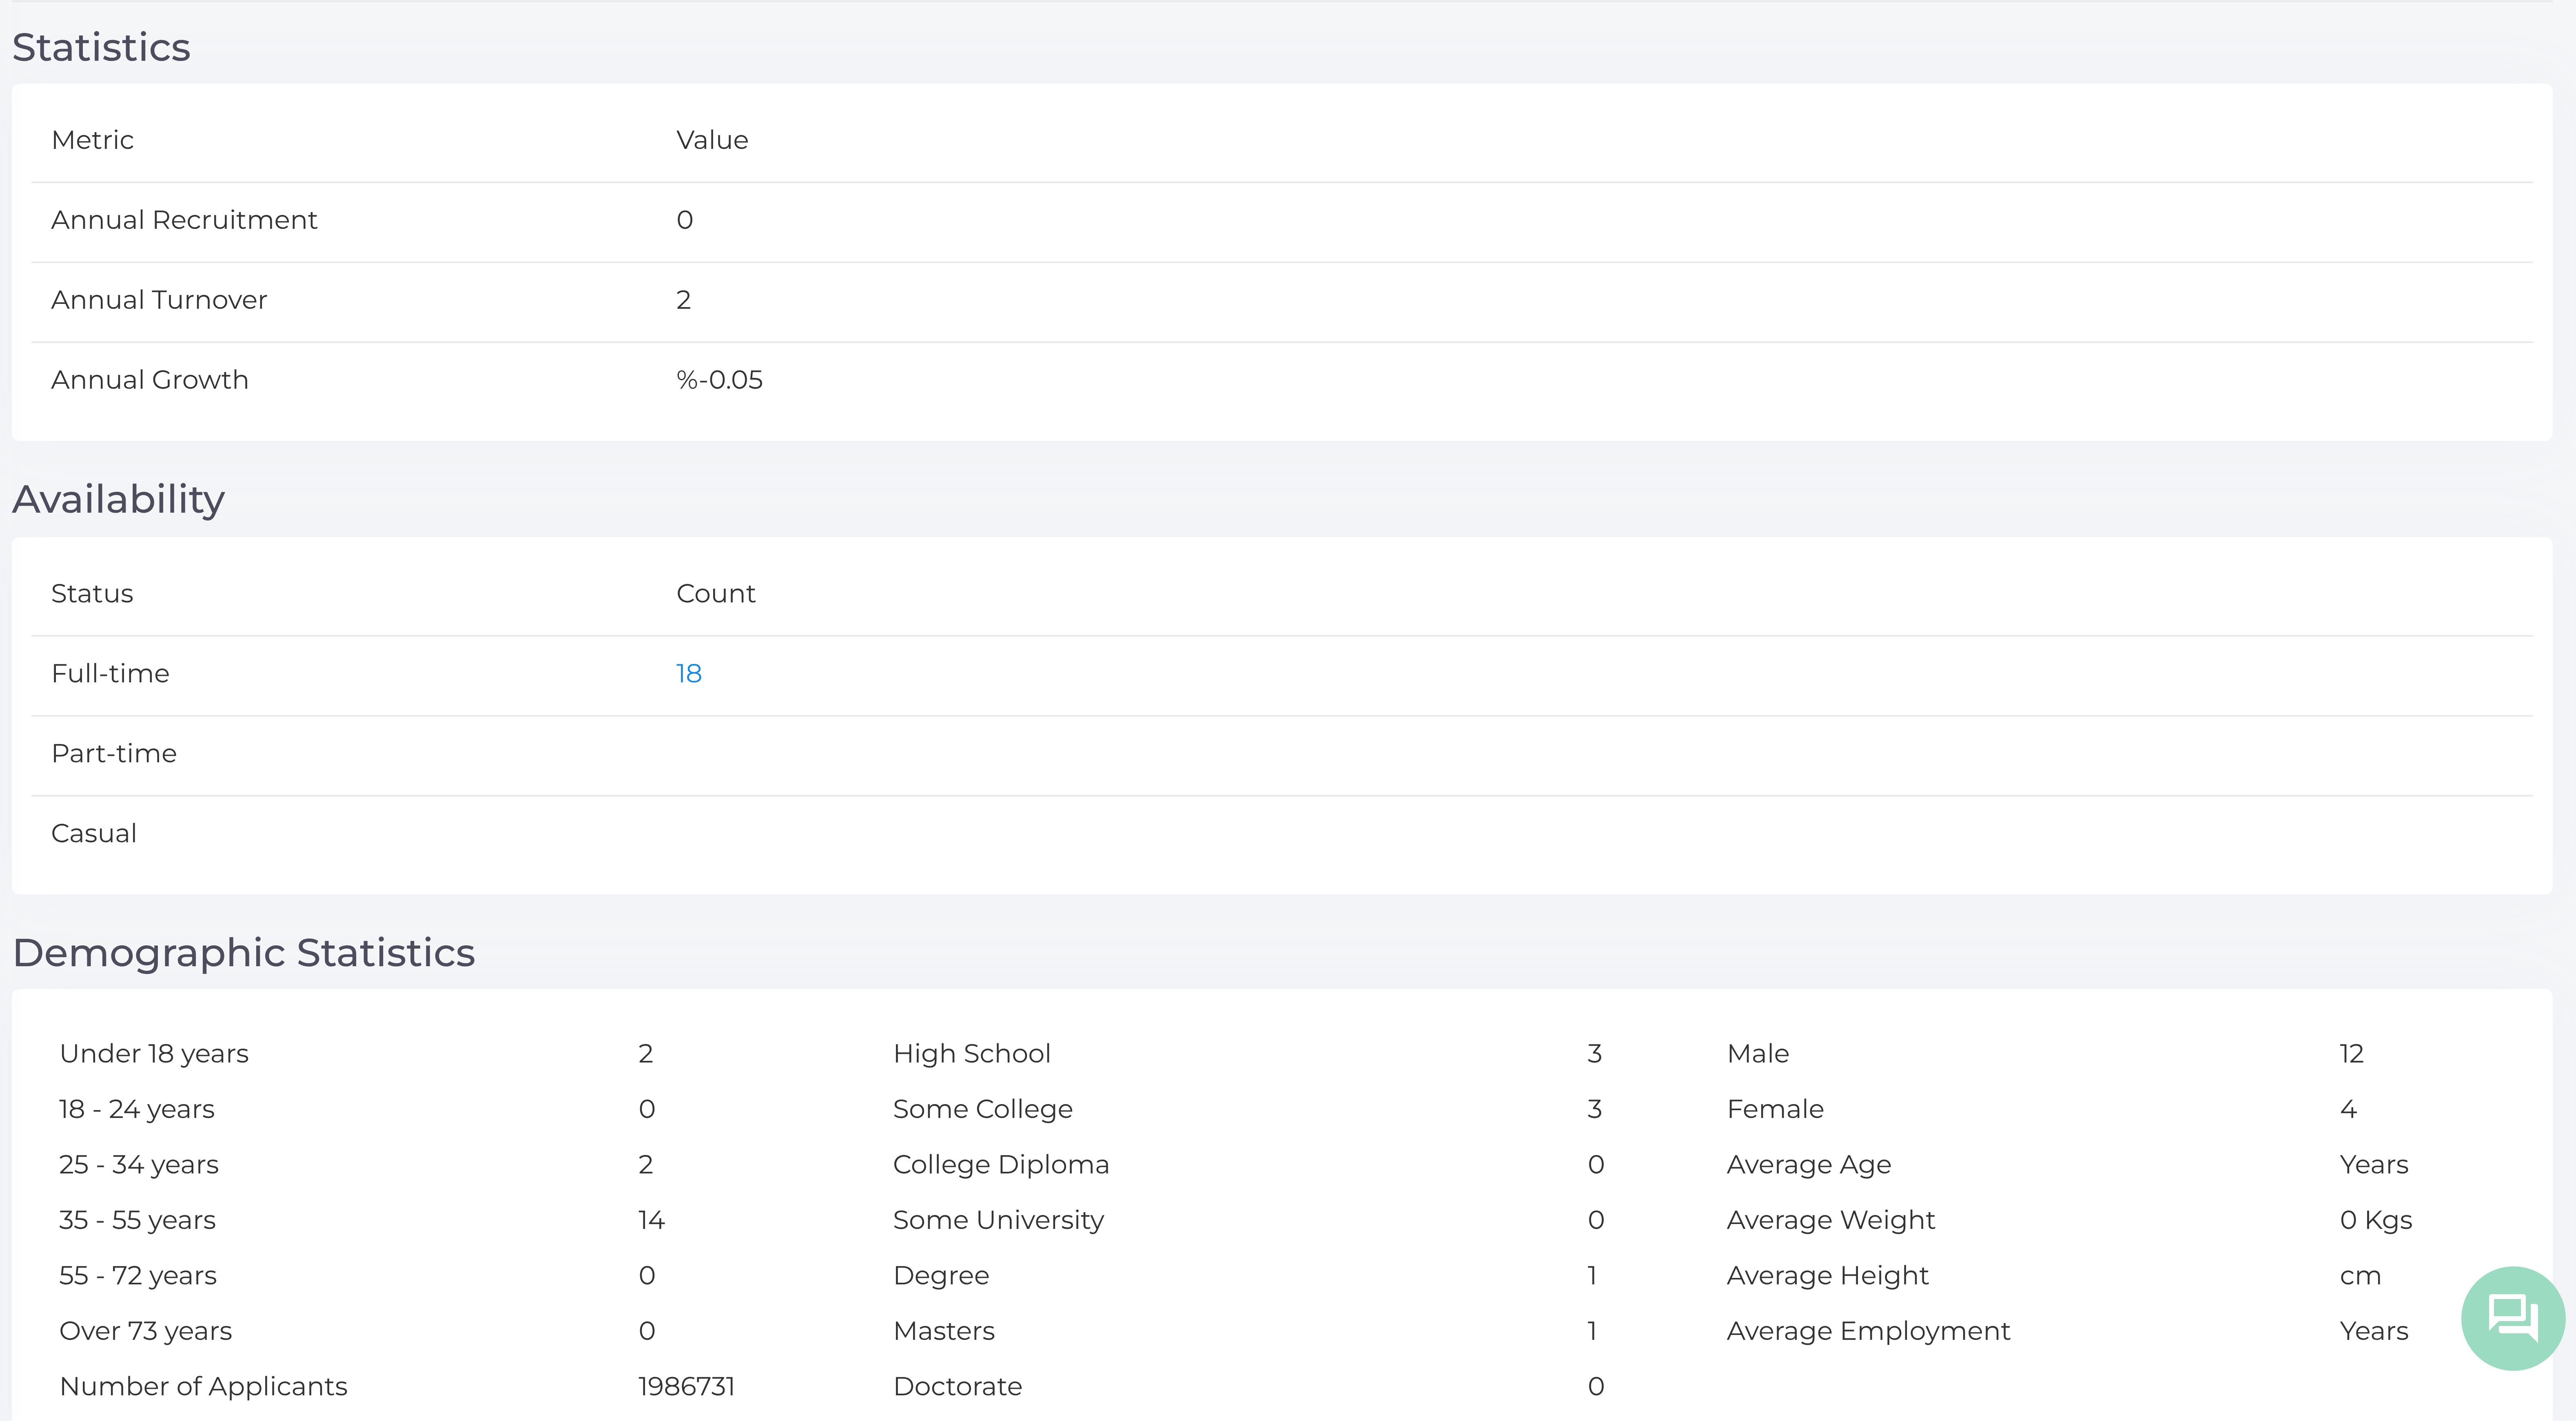
Task: Select the 'Part-time' status label
Action: tap(114, 754)
